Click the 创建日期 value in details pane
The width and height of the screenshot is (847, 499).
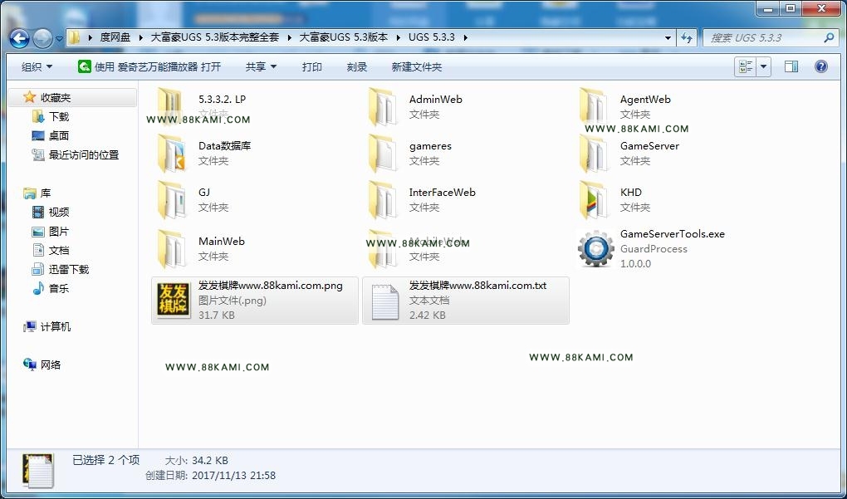[x=233, y=476]
